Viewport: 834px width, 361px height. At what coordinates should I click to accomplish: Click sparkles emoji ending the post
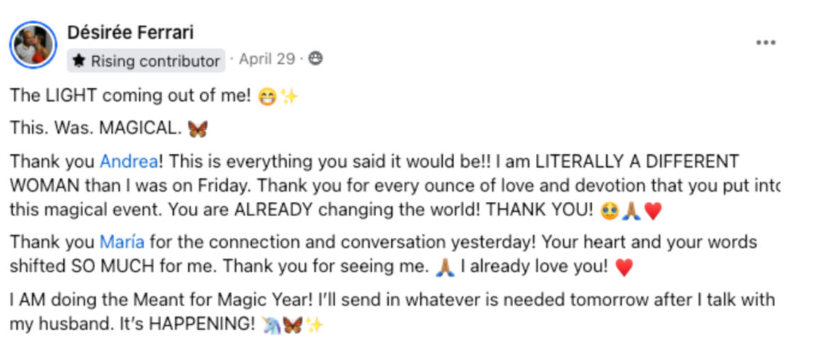click(314, 325)
